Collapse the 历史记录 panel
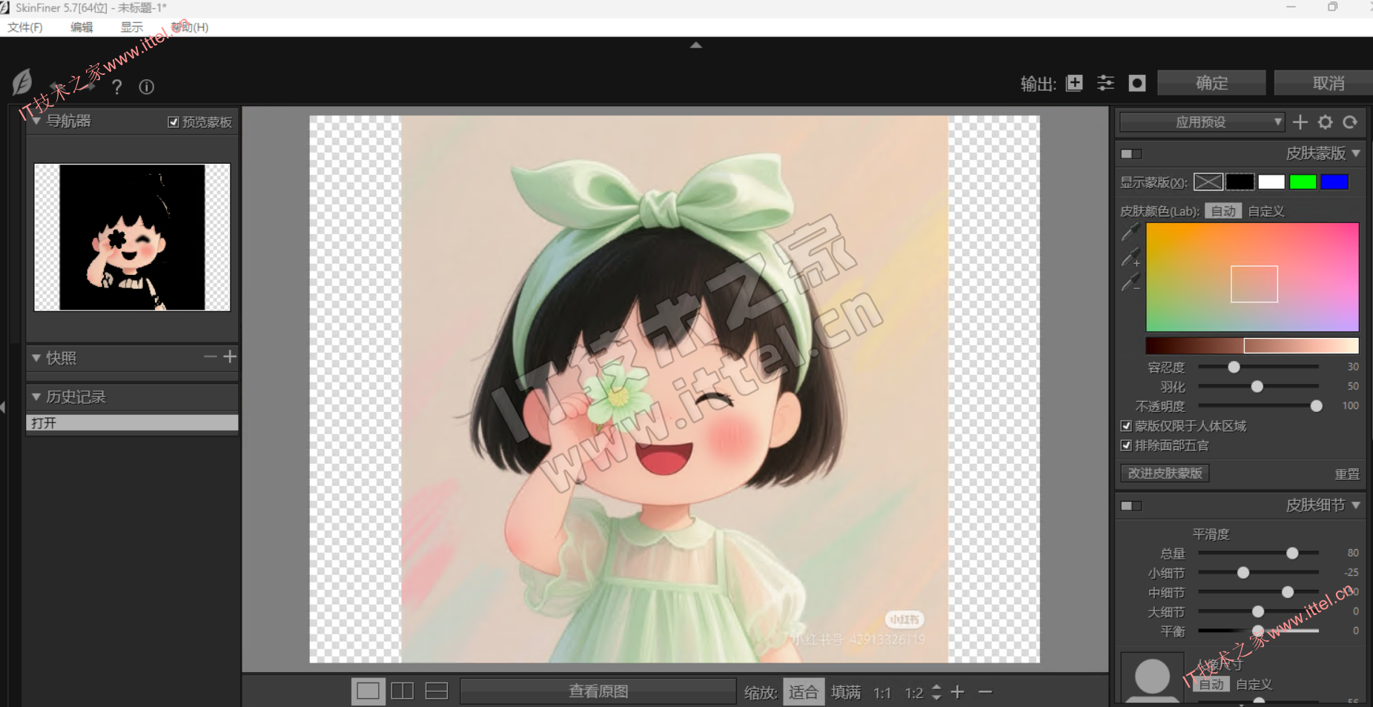The height and width of the screenshot is (707, 1373). (36, 397)
